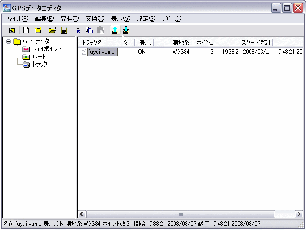This screenshot has width=306, height=230.
Task: Open the 表示(V) menu
Action: click(120, 19)
